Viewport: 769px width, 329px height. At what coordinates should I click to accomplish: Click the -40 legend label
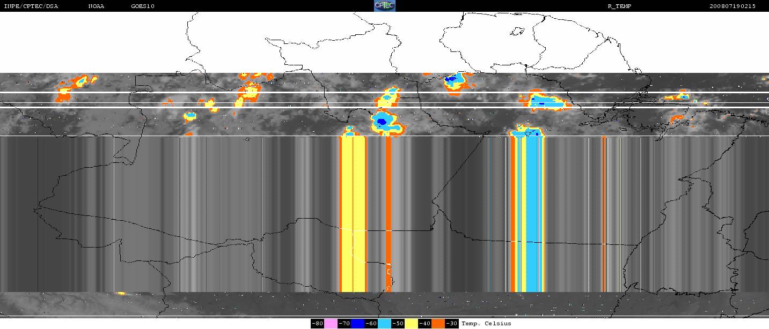(x=424, y=324)
